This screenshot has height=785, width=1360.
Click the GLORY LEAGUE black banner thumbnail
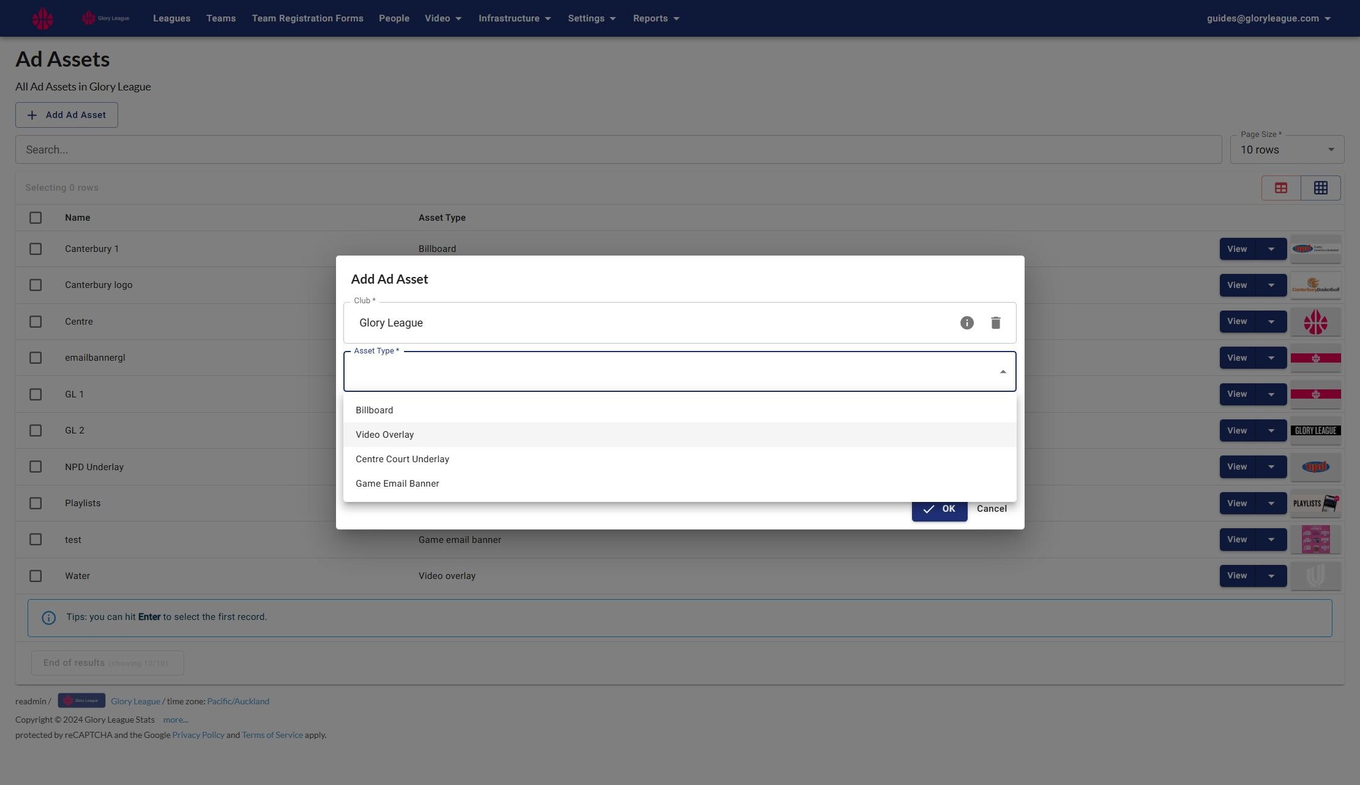pyautogui.click(x=1315, y=430)
